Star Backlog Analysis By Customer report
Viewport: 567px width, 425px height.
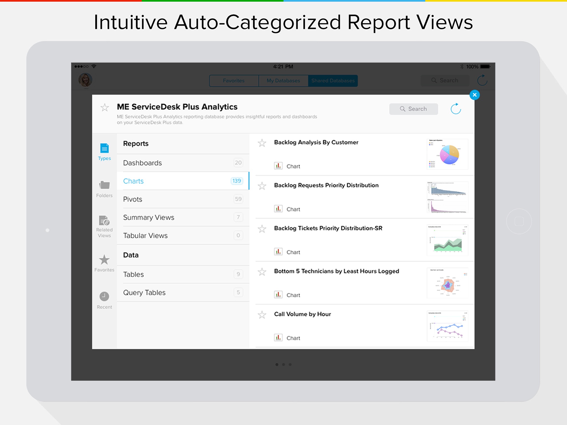(x=262, y=143)
